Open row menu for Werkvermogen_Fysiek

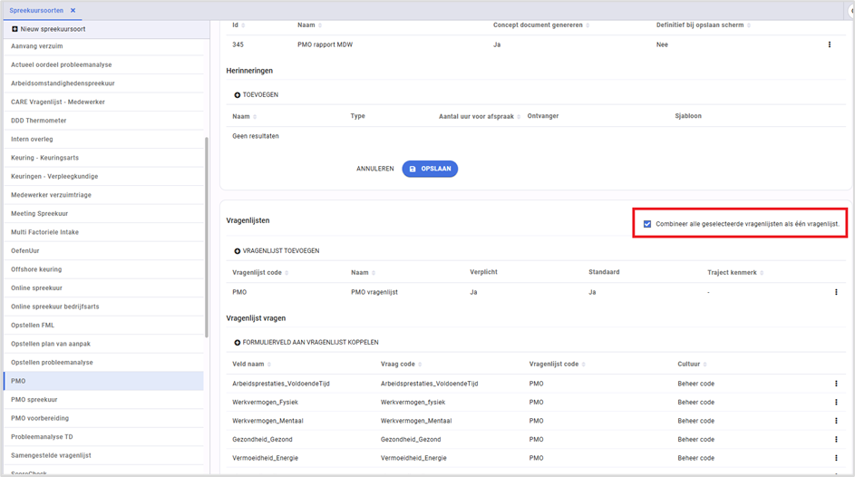[836, 403]
